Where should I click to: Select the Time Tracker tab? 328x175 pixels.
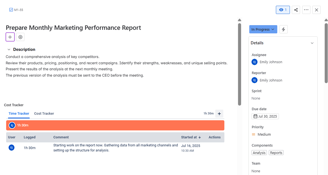coord(19,113)
